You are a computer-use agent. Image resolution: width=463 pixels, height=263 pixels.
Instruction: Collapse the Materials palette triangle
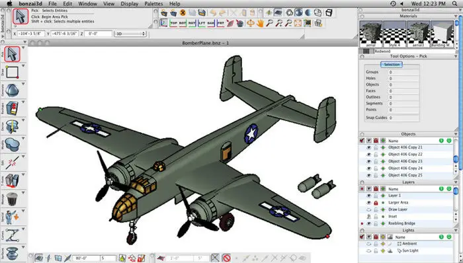click(456, 17)
